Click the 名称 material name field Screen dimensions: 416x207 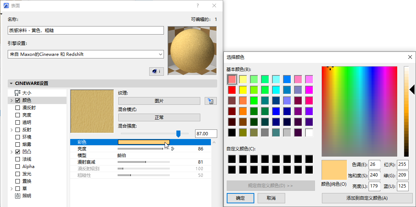click(x=86, y=30)
